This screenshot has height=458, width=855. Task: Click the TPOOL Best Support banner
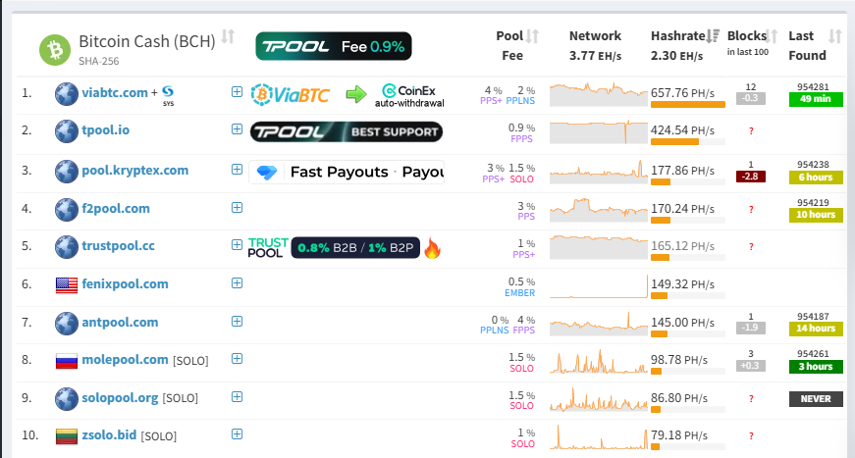(347, 131)
